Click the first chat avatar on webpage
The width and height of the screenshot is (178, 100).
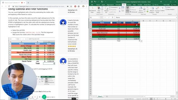pos(63,22)
